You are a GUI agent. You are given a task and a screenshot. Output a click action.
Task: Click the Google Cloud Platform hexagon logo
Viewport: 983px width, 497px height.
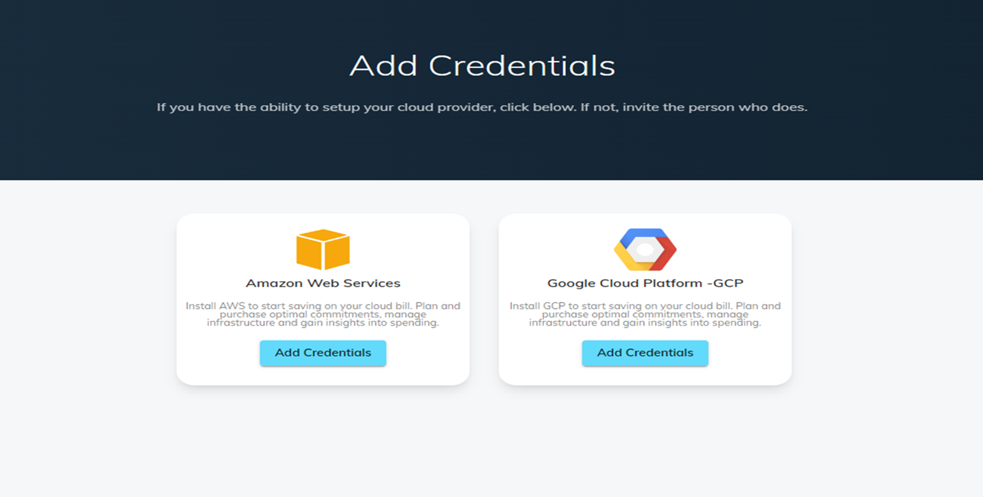click(645, 249)
